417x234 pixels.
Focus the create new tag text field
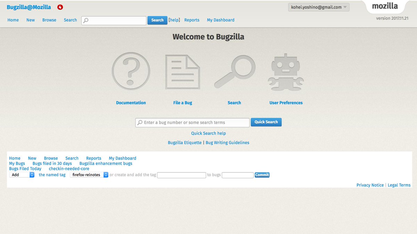(x=182, y=175)
